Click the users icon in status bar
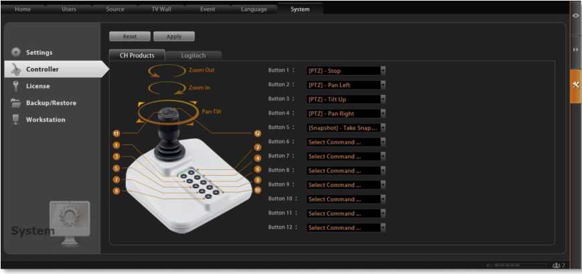The width and height of the screenshot is (582, 274). (x=556, y=265)
